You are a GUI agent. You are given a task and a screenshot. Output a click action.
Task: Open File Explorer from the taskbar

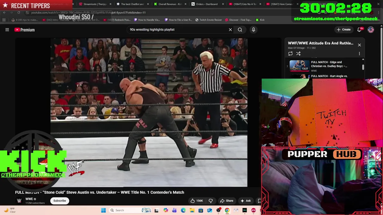[x=192, y=210]
